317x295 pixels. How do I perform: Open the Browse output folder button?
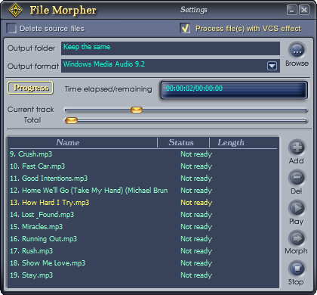coord(297,50)
